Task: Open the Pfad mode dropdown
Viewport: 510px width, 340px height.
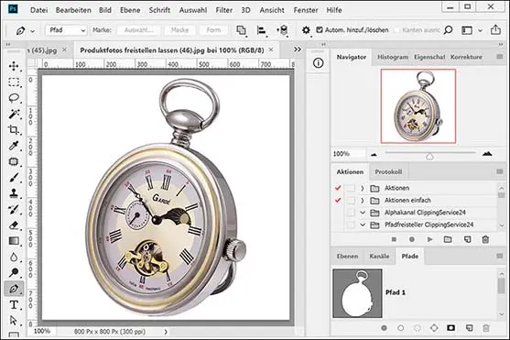Action: pyautogui.click(x=67, y=30)
